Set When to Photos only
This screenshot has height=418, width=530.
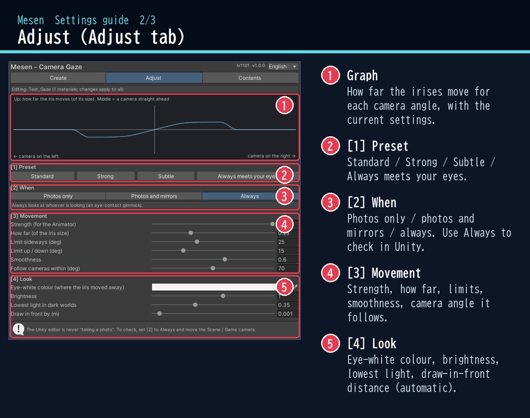(x=58, y=196)
